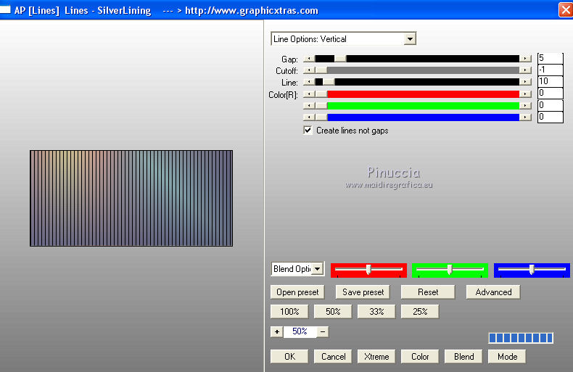Click the Gap slider thumb

click(x=340, y=59)
